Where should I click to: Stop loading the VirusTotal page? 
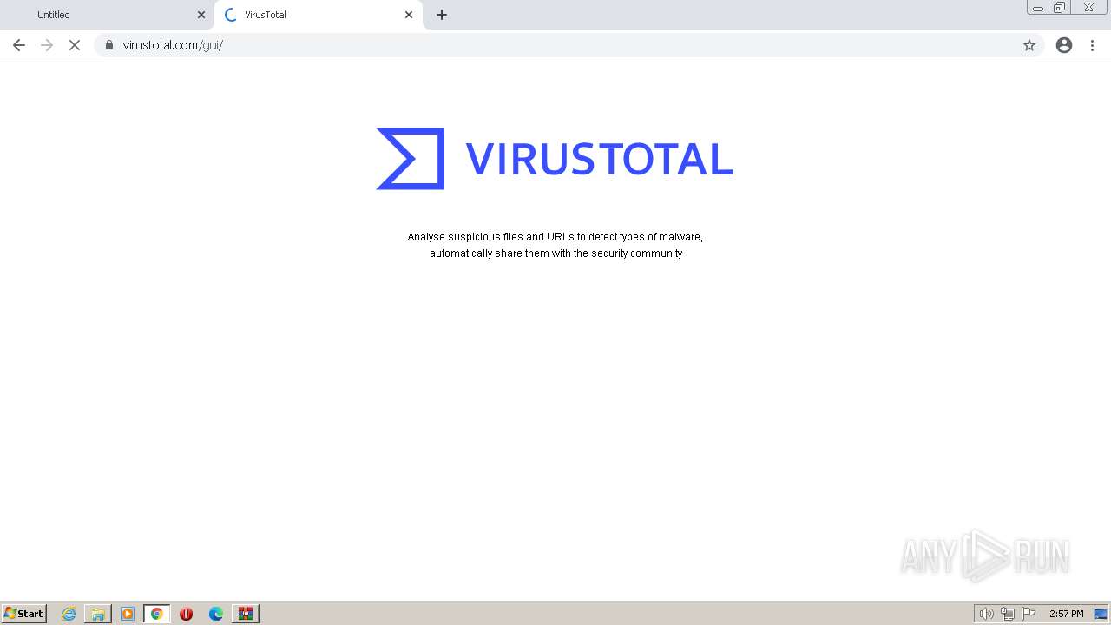point(75,45)
